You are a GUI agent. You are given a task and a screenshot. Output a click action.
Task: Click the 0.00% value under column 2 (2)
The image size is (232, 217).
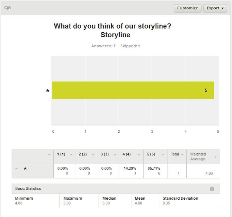[84, 168]
